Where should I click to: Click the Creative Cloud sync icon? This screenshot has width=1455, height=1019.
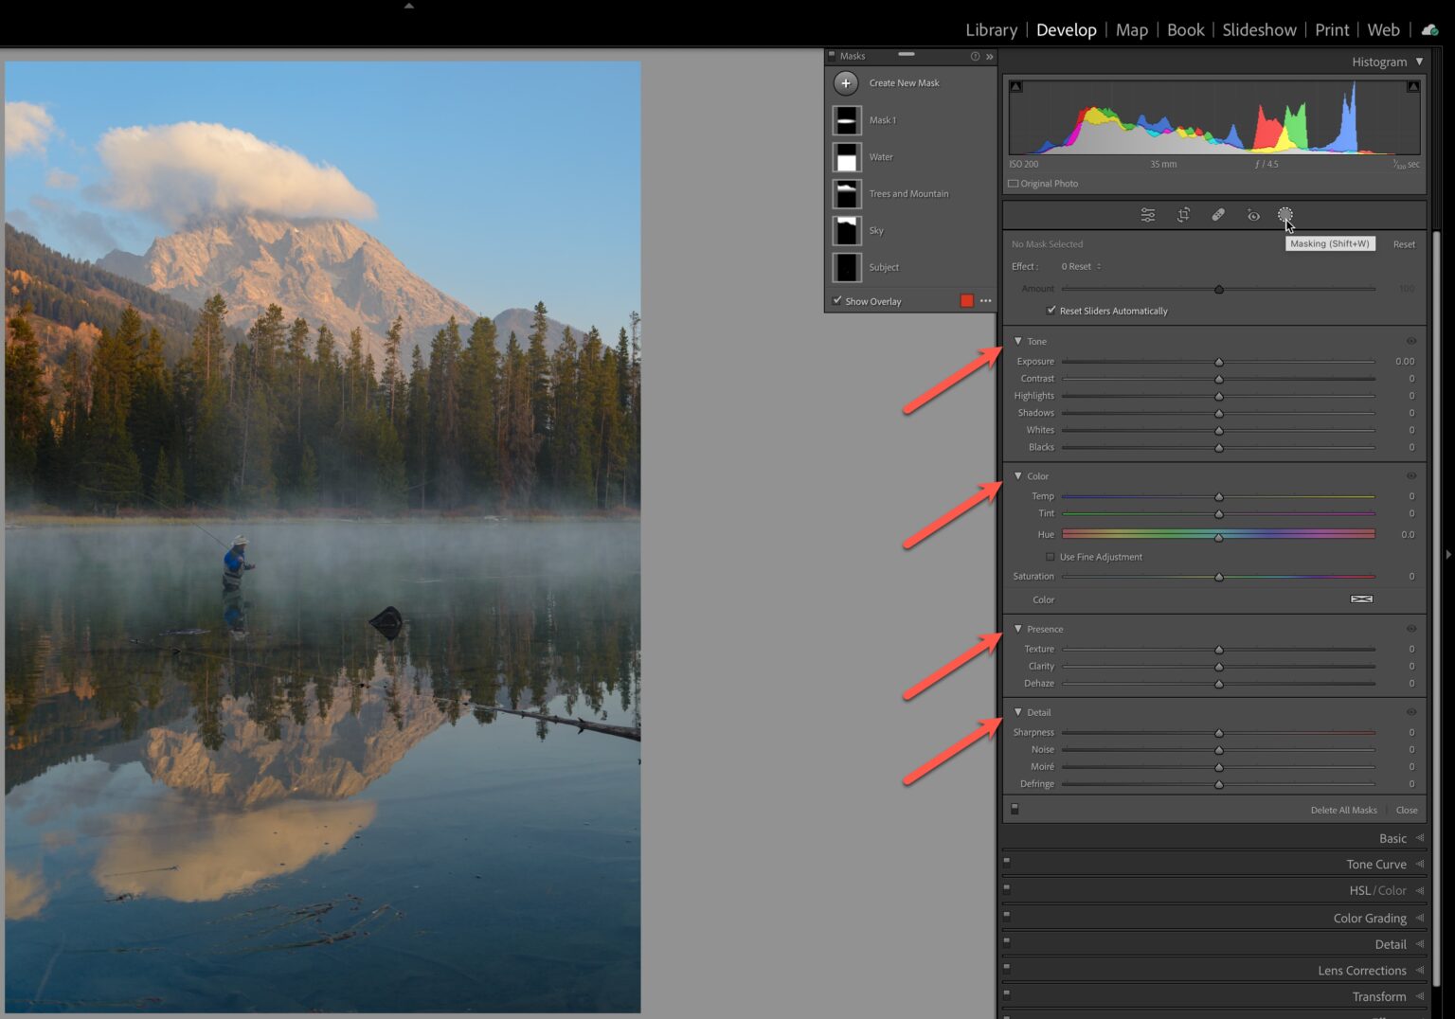click(x=1429, y=29)
